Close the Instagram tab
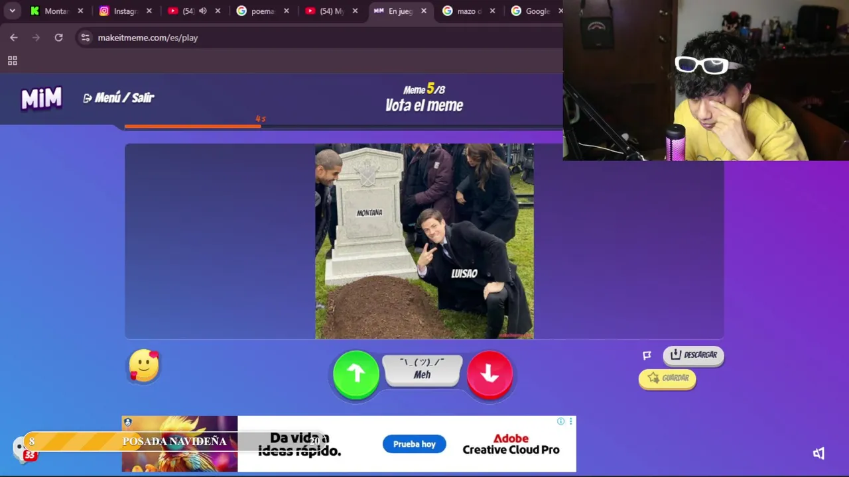The image size is (849, 477). pos(149,11)
